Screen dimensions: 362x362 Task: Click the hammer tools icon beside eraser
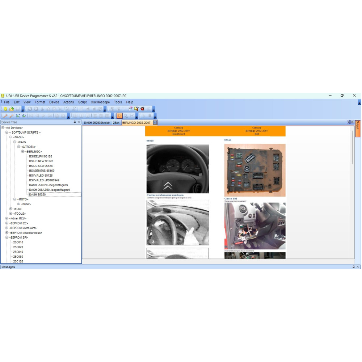click(136, 109)
